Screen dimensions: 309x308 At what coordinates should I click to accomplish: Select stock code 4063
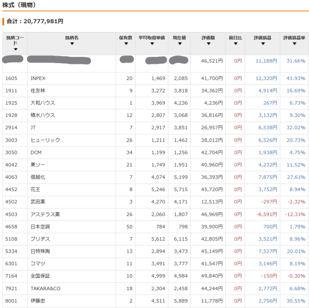[x=11, y=177]
